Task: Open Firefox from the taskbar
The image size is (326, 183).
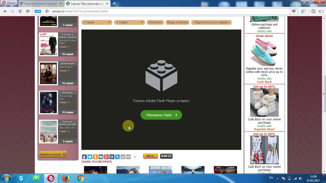Action: (65, 178)
